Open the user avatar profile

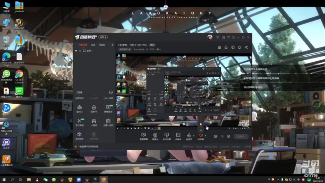(210, 37)
